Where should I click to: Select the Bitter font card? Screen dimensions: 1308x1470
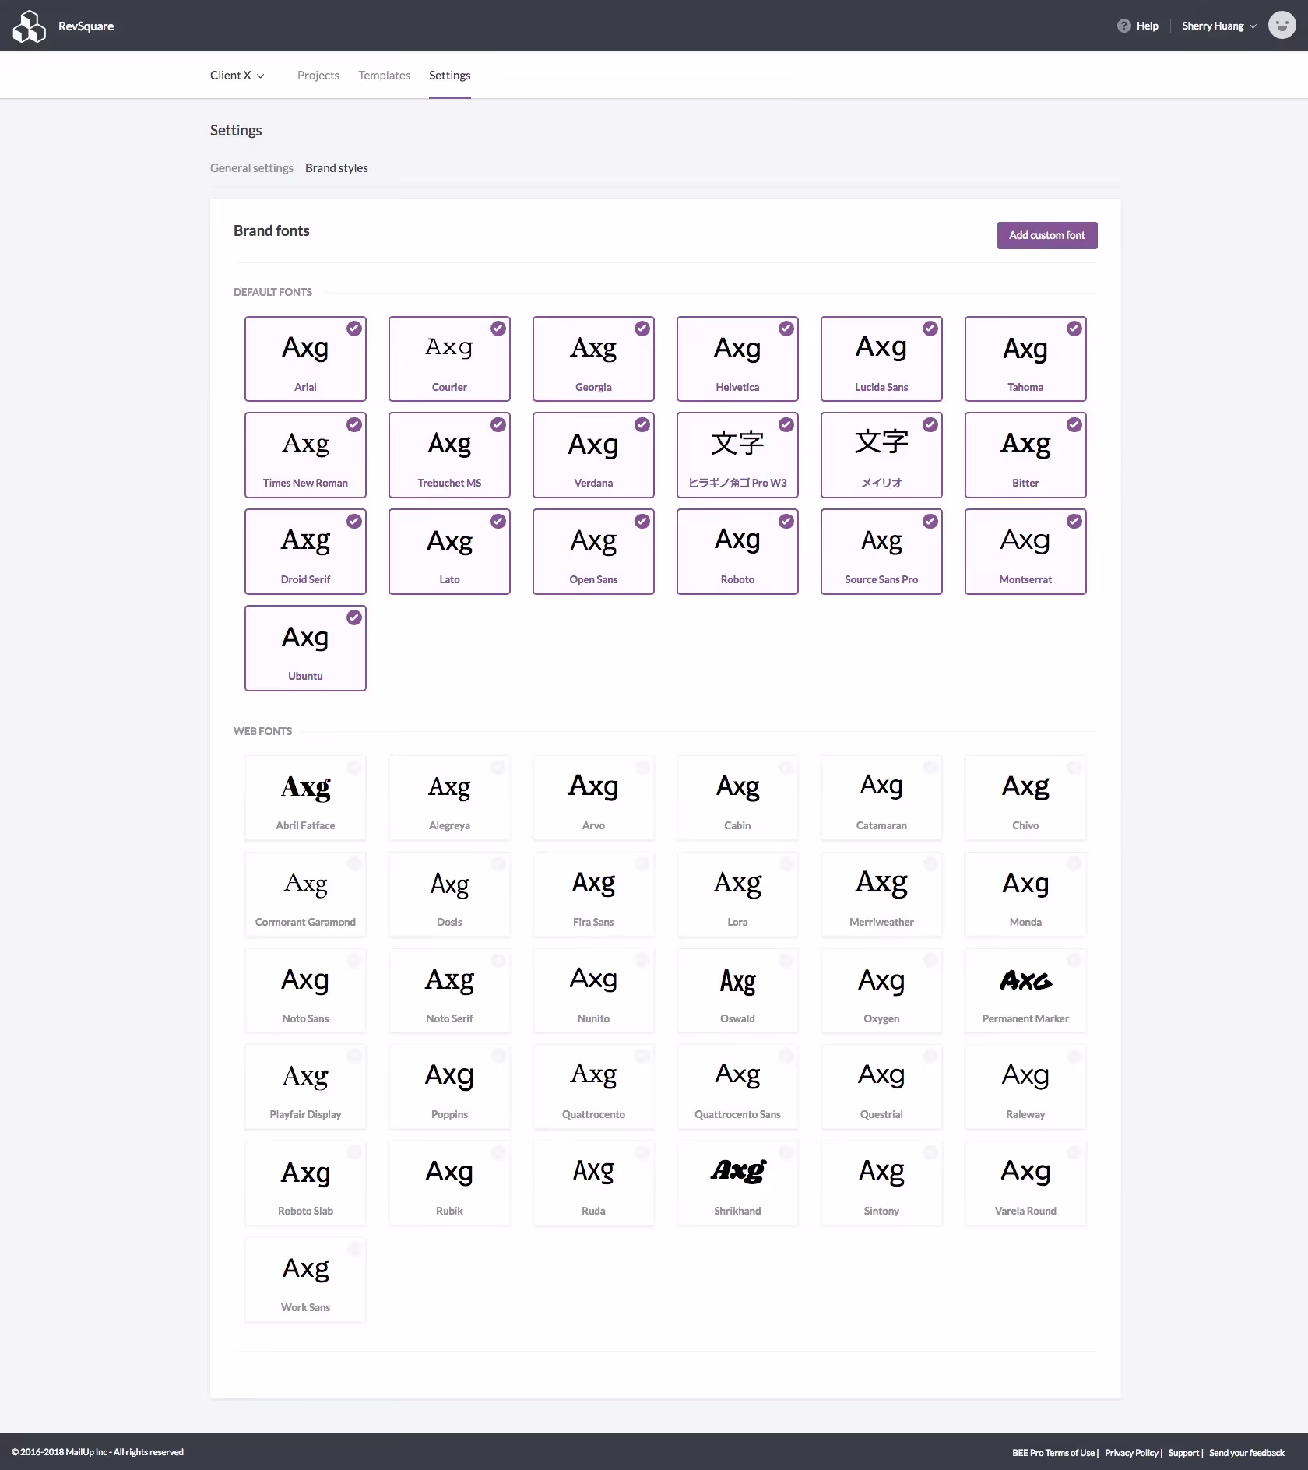coord(1025,455)
